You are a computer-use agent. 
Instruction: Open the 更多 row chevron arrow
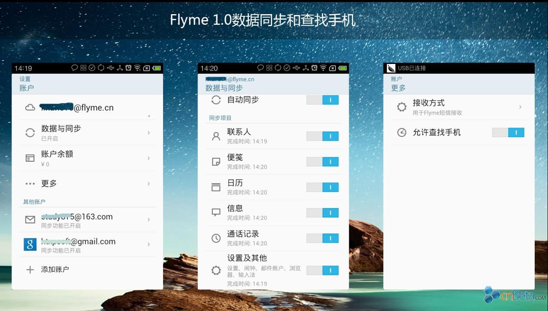click(x=149, y=184)
